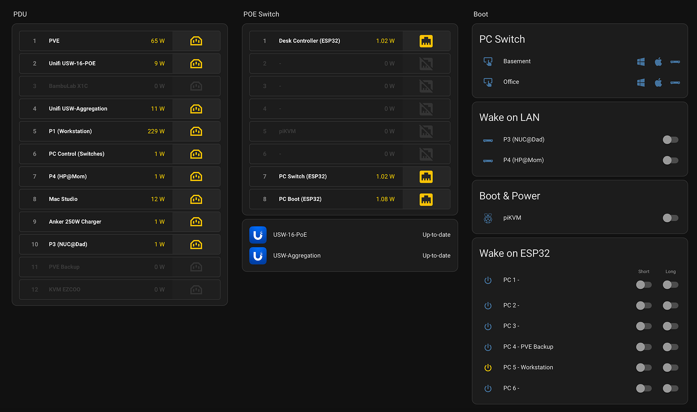Click the Anker 250W Charger label
The width and height of the screenshot is (697, 412).
(x=75, y=222)
